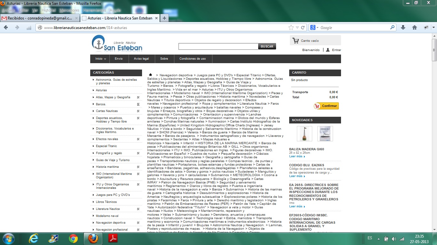The width and height of the screenshot is (437, 245).
Task: Click the Carrito vacío text
Action: pyautogui.click(x=310, y=41)
